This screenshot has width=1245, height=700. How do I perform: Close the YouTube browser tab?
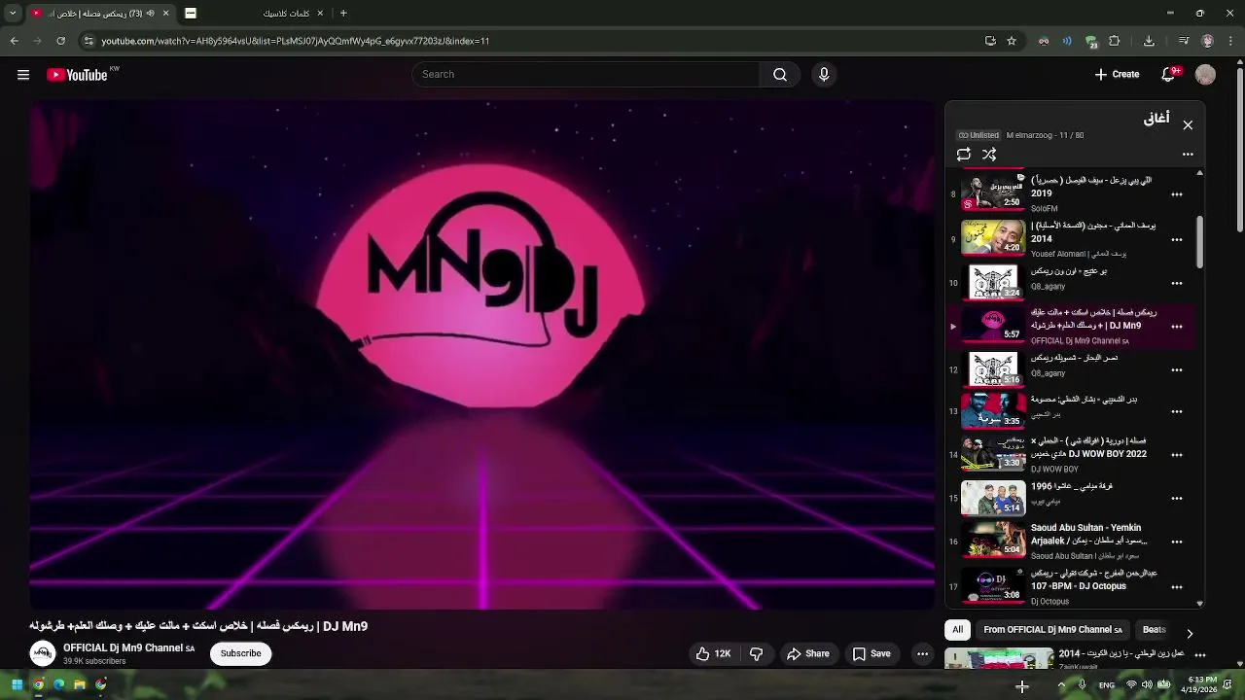tap(165, 14)
